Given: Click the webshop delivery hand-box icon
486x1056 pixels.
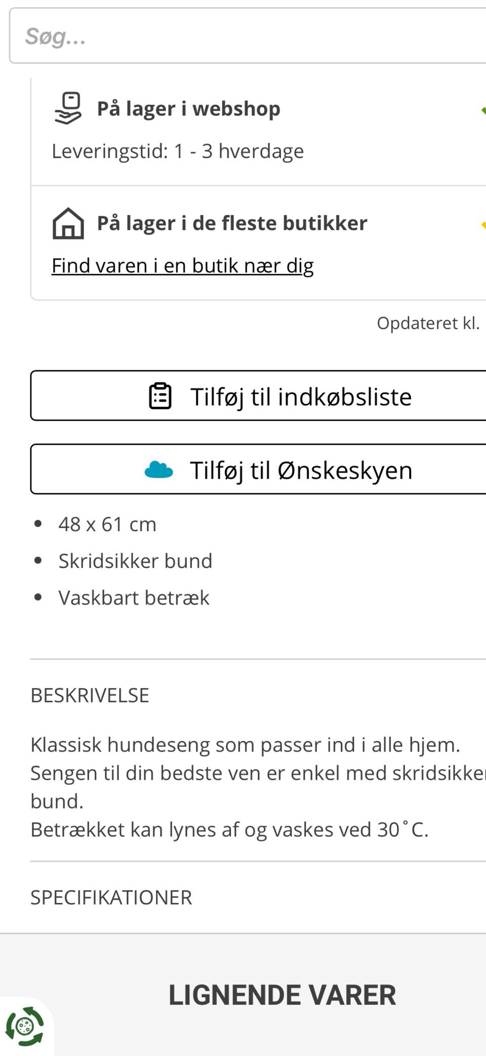Looking at the screenshot, I should pos(68,108).
